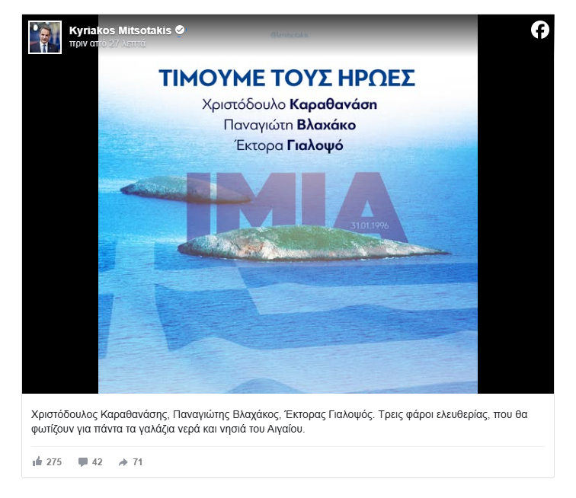Image resolution: width=576 pixels, height=498 pixels.
Task: Click the date '31.01.1996' in the image
Action: coord(370,225)
